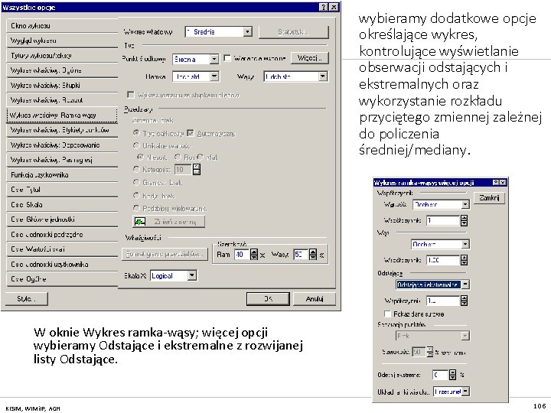Choose the Kategorie radio button
Screen dimensions: 551x413
[136, 169]
